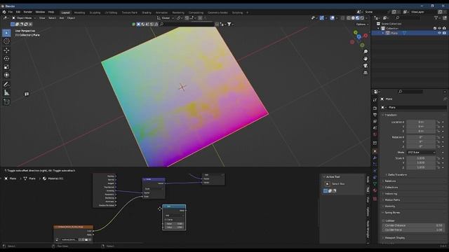Open viewport Options dropdown
The height and width of the screenshot is (252, 449).
361,24
